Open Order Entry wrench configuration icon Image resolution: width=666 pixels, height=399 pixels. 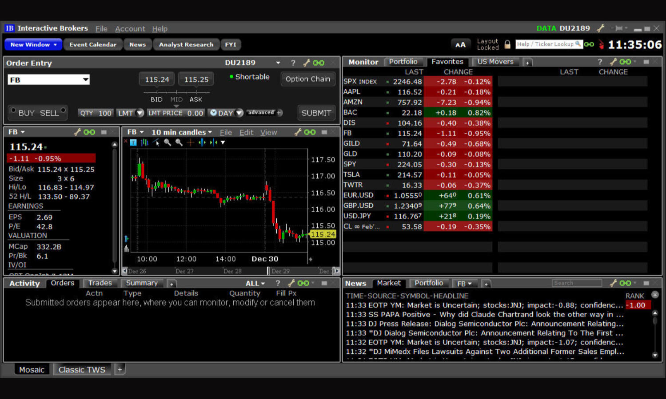click(306, 63)
